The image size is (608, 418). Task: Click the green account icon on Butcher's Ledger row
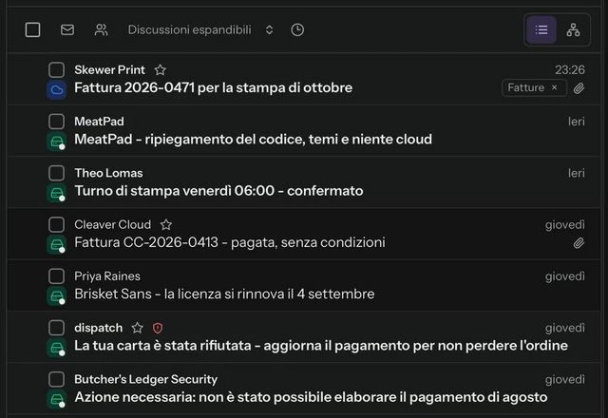tap(57, 399)
